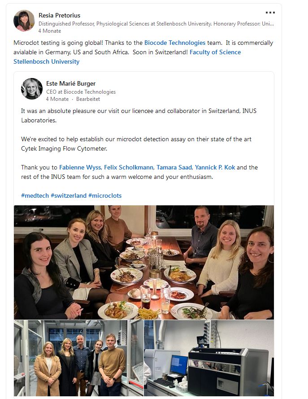
Task: Visit Felix Scholkmann mentioned profile
Action: tap(129, 167)
